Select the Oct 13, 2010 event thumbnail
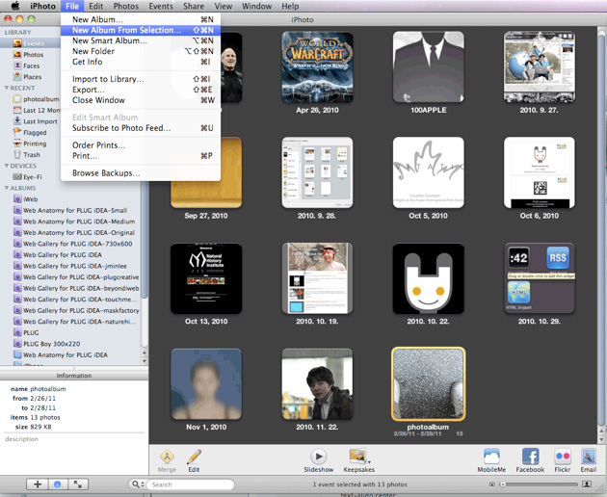 (206, 278)
